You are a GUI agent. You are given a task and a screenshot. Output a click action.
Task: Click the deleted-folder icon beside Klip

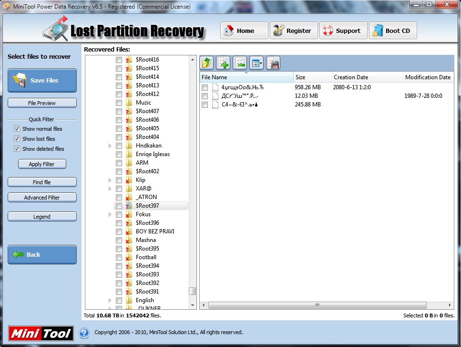[129, 180]
